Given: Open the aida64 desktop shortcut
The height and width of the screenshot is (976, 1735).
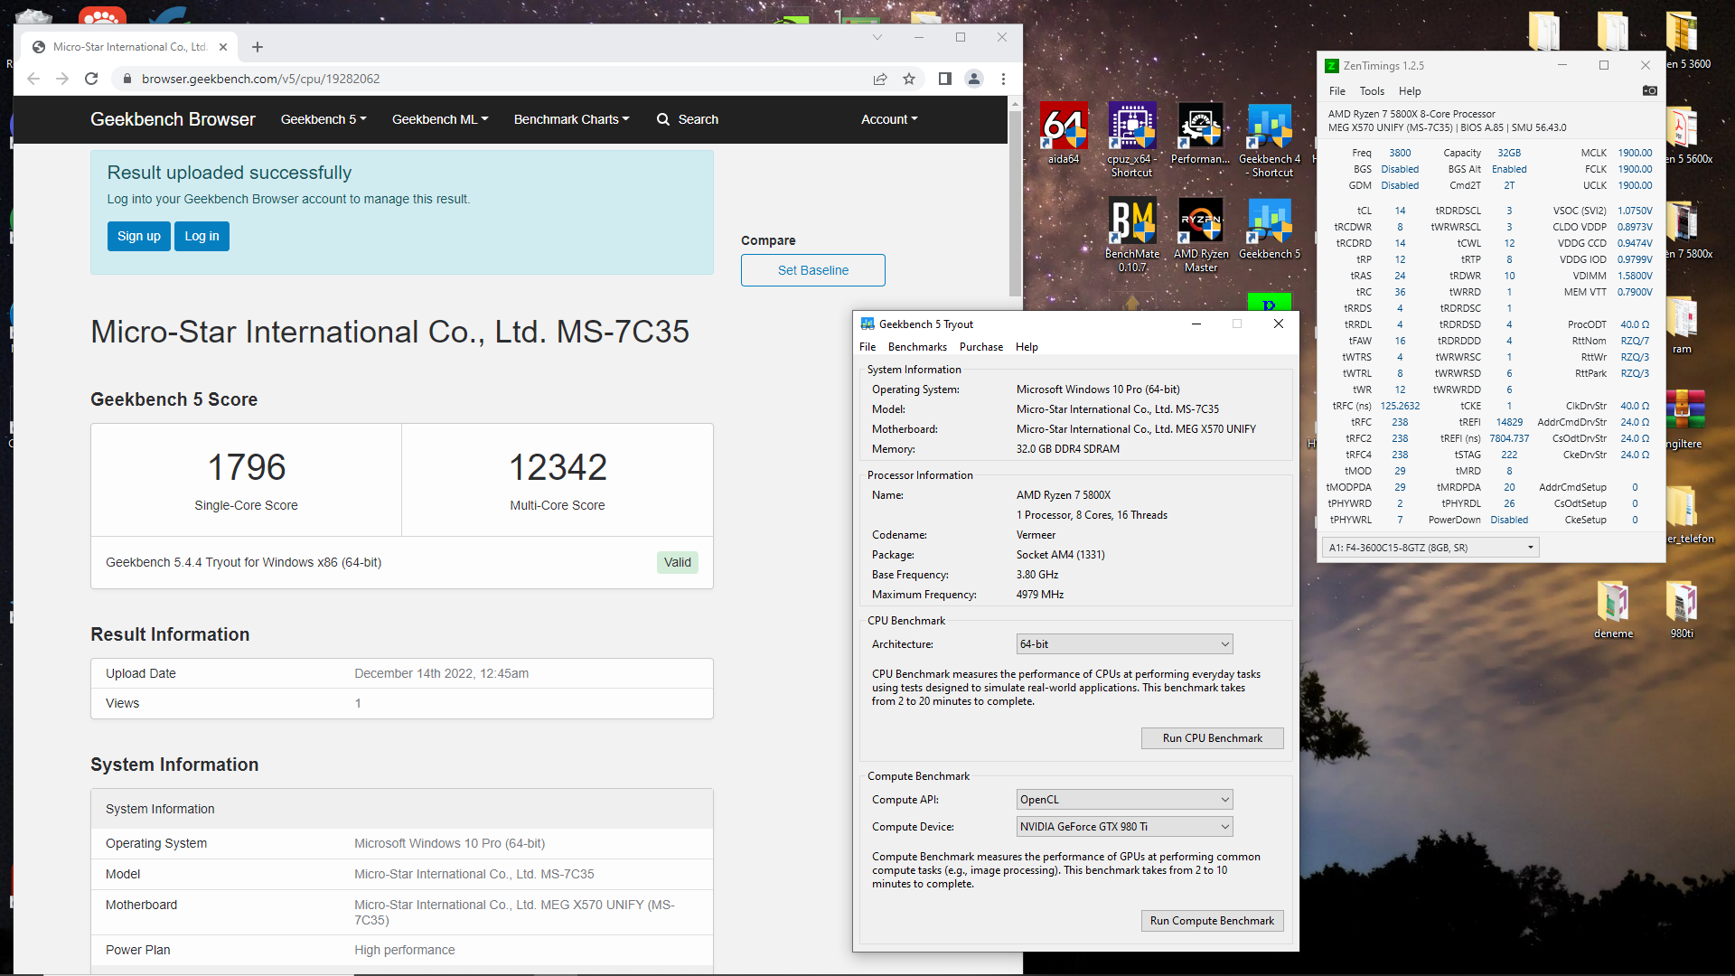Looking at the screenshot, I should 1064,133.
